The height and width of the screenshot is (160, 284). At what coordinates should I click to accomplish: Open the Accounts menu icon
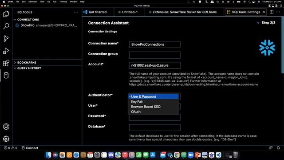coord(6,127)
